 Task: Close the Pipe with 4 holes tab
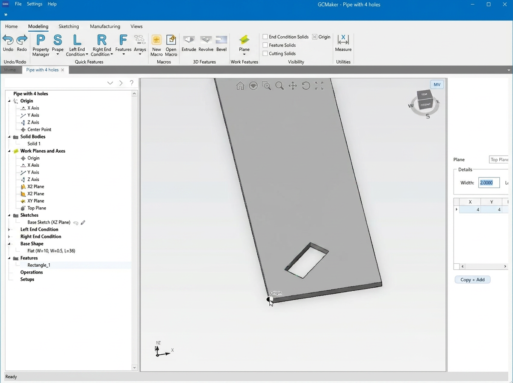(62, 70)
